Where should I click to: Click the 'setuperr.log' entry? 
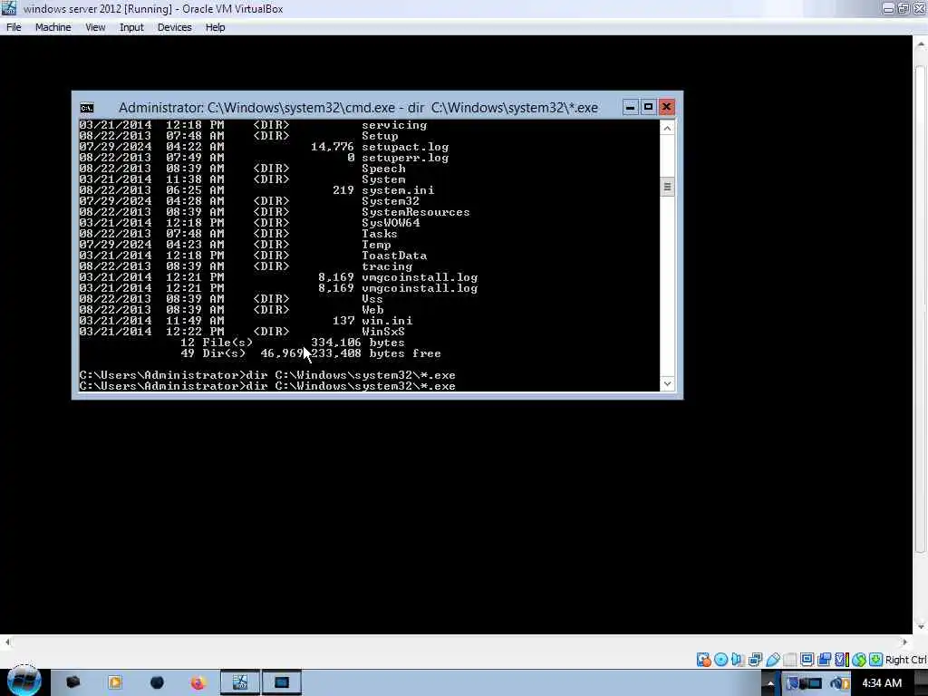click(405, 158)
